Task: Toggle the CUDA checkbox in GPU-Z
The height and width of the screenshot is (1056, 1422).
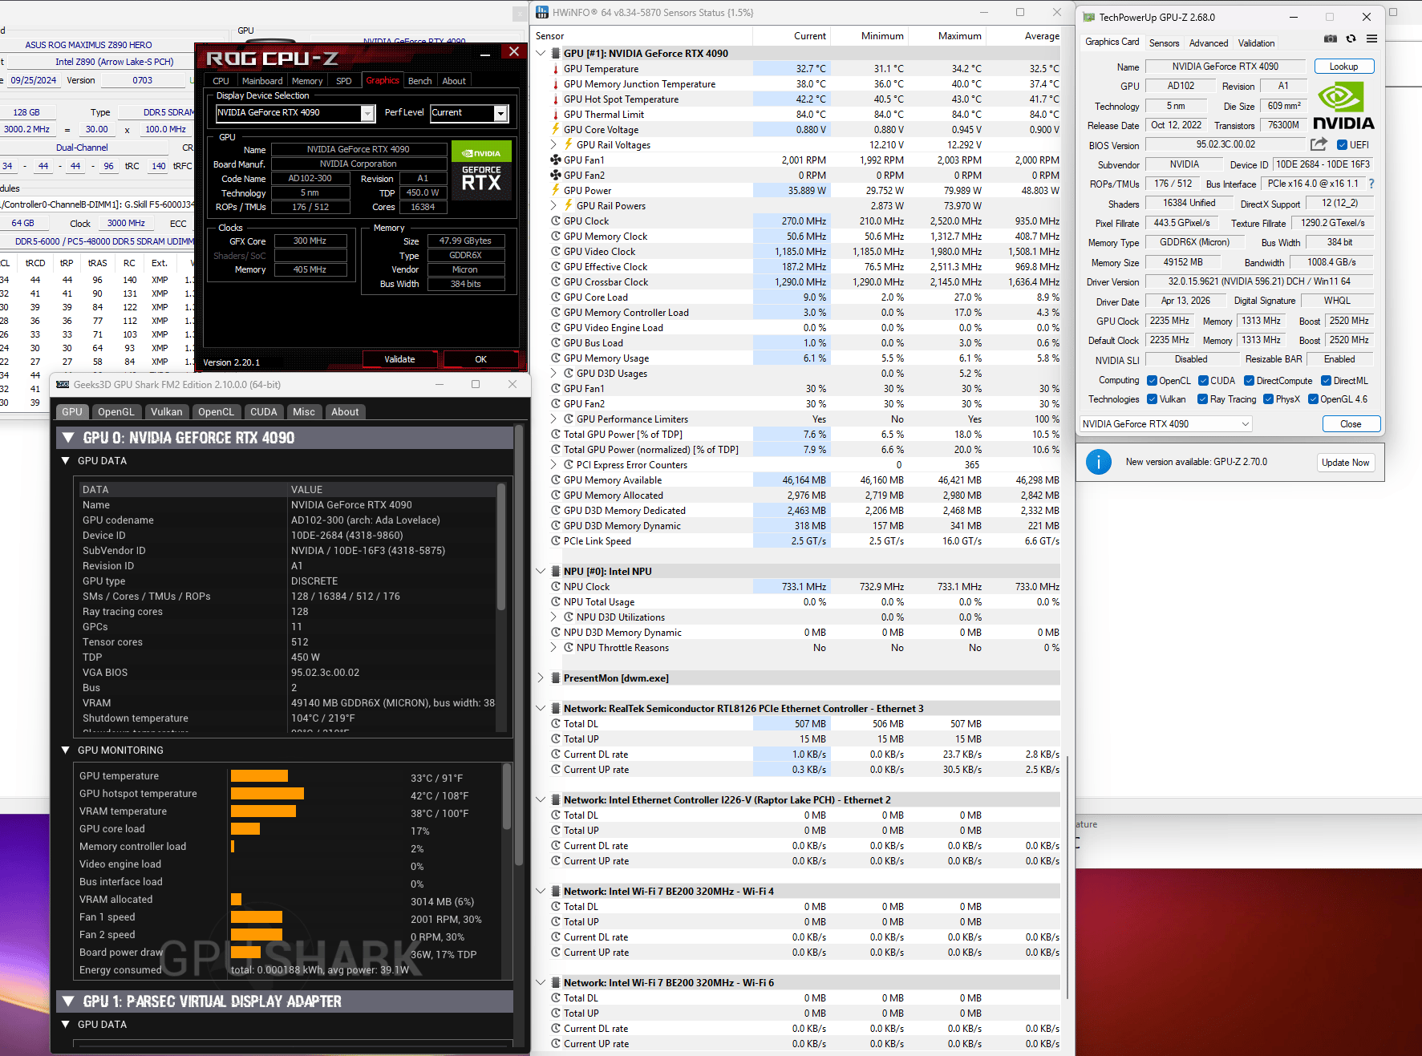Action: pyautogui.click(x=1203, y=381)
